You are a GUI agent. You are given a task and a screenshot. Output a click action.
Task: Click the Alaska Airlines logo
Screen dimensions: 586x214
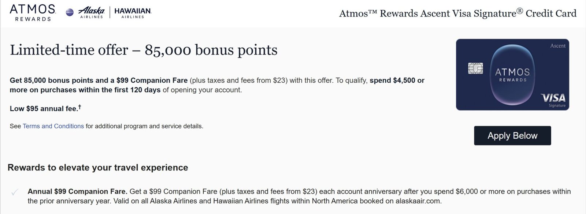point(92,12)
